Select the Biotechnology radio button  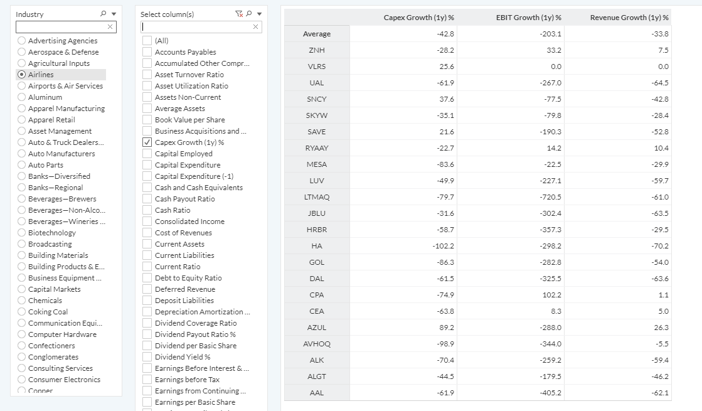[x=21, y=232]
